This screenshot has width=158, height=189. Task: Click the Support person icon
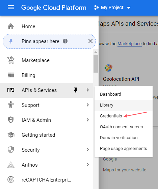tap(11, 105)
